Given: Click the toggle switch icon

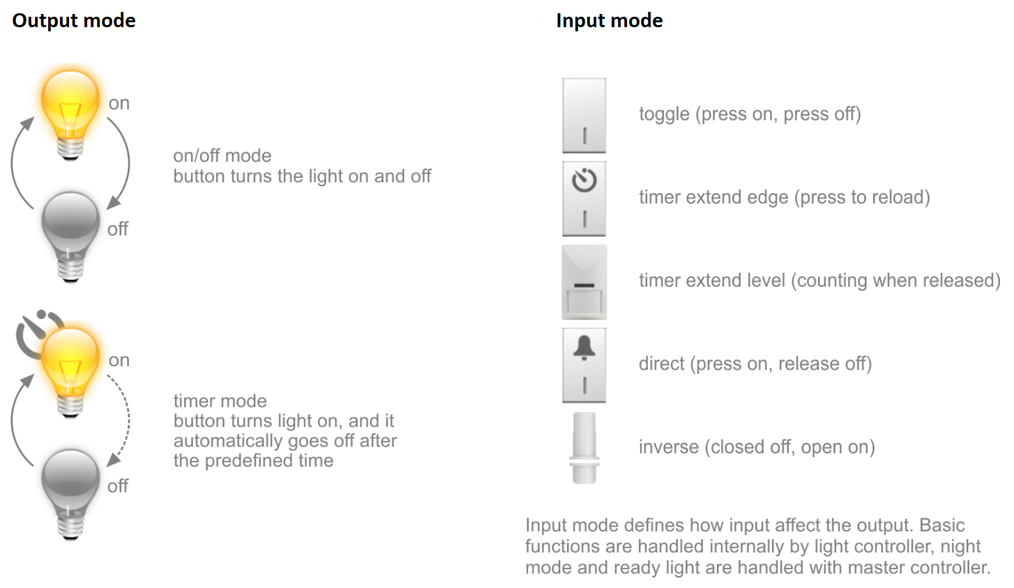Looking at the screenshot, I should click(584, 116).
